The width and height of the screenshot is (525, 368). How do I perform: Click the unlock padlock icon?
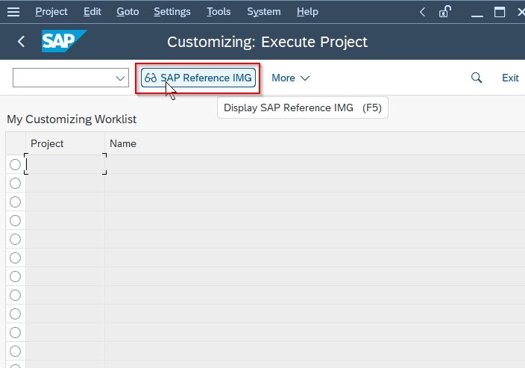[444, 12]
